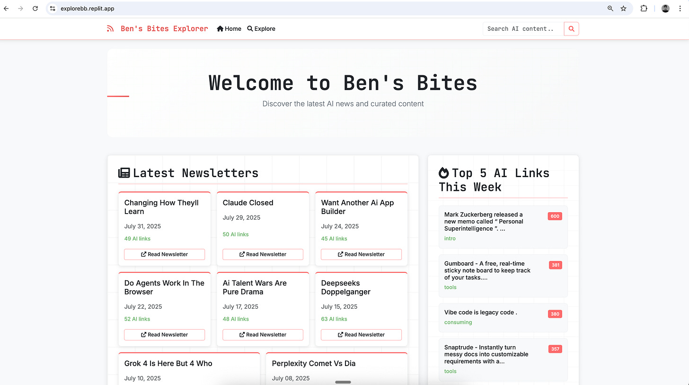Image resolution: width=689 pixels, height=385 pixels.
Task: Open the Mark Zuckerberg Personal Superintelligence link
Action: pyautogui.click(x=484, y=222)
